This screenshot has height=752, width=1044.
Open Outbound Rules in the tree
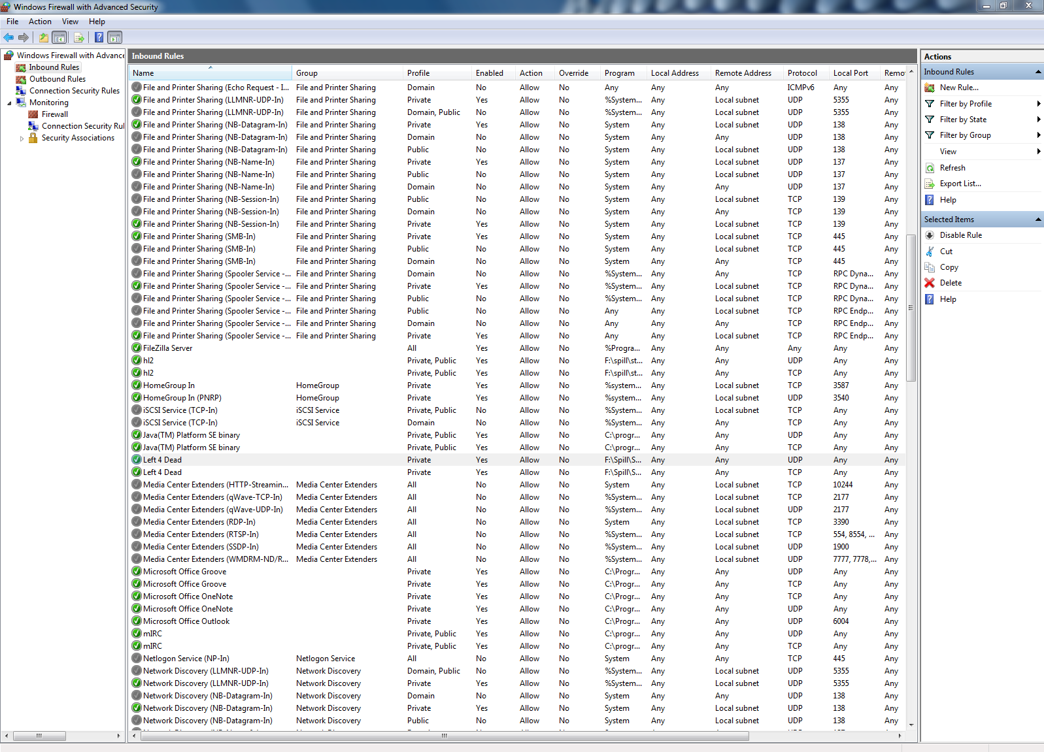click(x=58, y=79)
